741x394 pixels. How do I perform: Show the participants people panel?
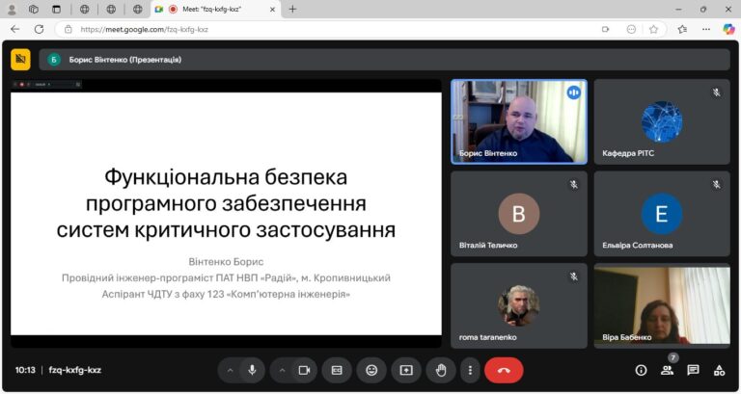(667, 370)
